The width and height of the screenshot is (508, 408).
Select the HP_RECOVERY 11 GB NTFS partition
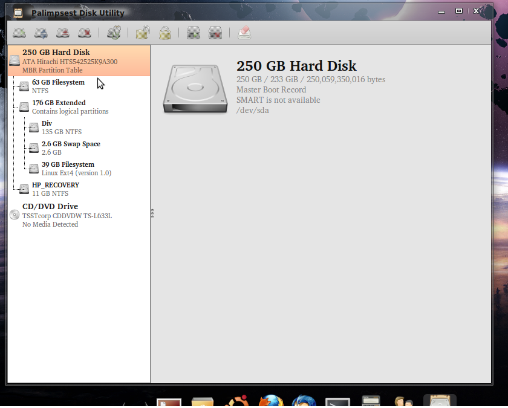click(x=79, y=189)
